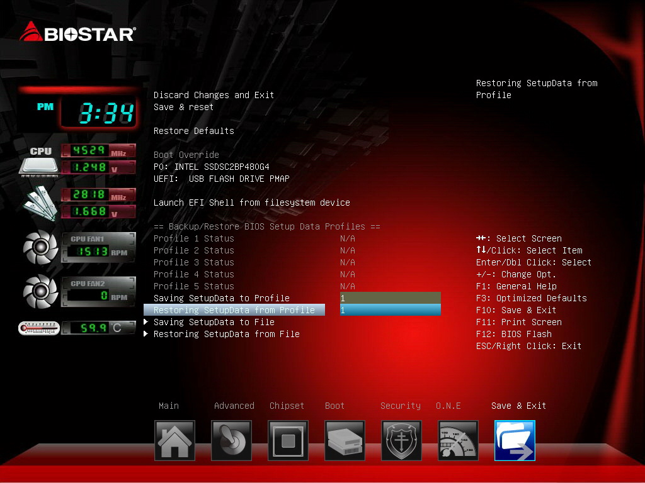645x483 pixels.
Task: Click the Save & Exit folder icon
Action: (515, 440)
